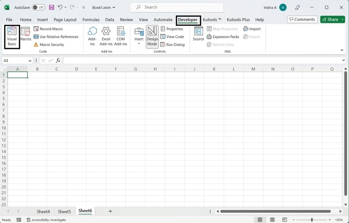Switch to Sheet4 tab
The width and height of the screenshot is (349, 223).
[43, 211]
